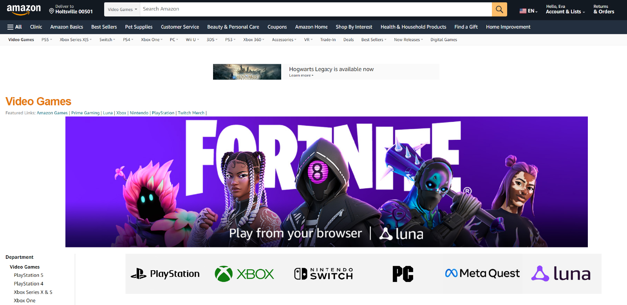The height and width of the screenshot is (305, 627).
Task: Click the Meta Quest logo tile
Action: (482, 273)
